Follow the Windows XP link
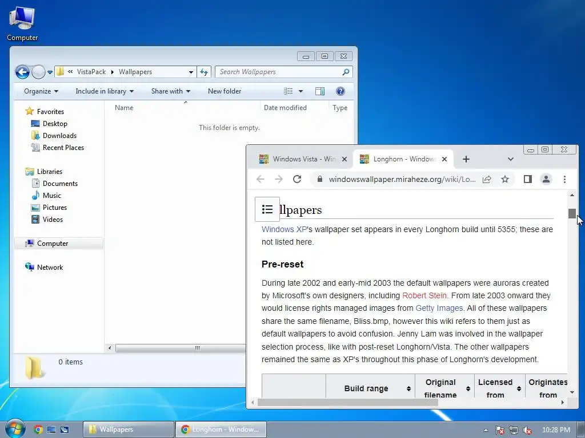Image resolution: width=585 pixels, height=438 pixels. click(x=284, y=229)
